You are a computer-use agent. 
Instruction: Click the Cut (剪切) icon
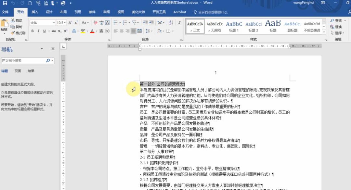[13, 20]
